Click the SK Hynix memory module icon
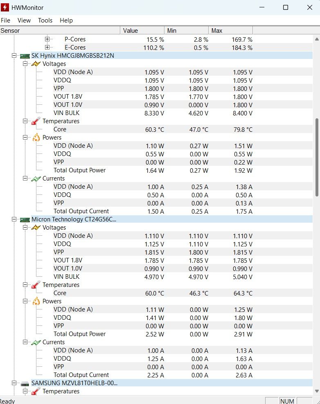This screenshot has width=320, height=404. [25, 56]
